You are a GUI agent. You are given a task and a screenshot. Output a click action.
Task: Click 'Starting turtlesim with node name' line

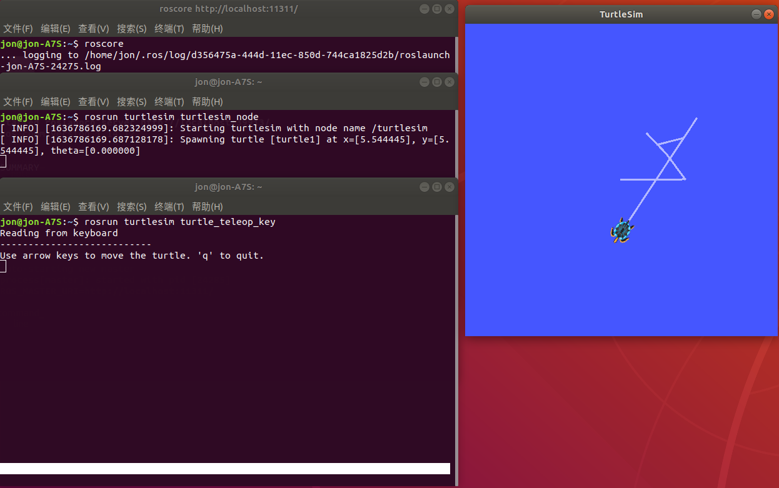pos(214,128)
